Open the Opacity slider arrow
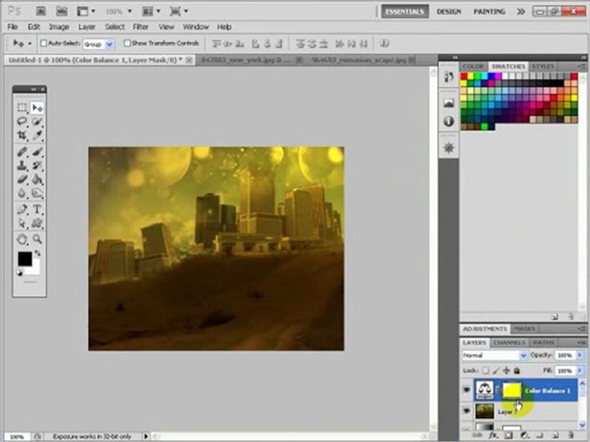 click(x=580, y=355)
